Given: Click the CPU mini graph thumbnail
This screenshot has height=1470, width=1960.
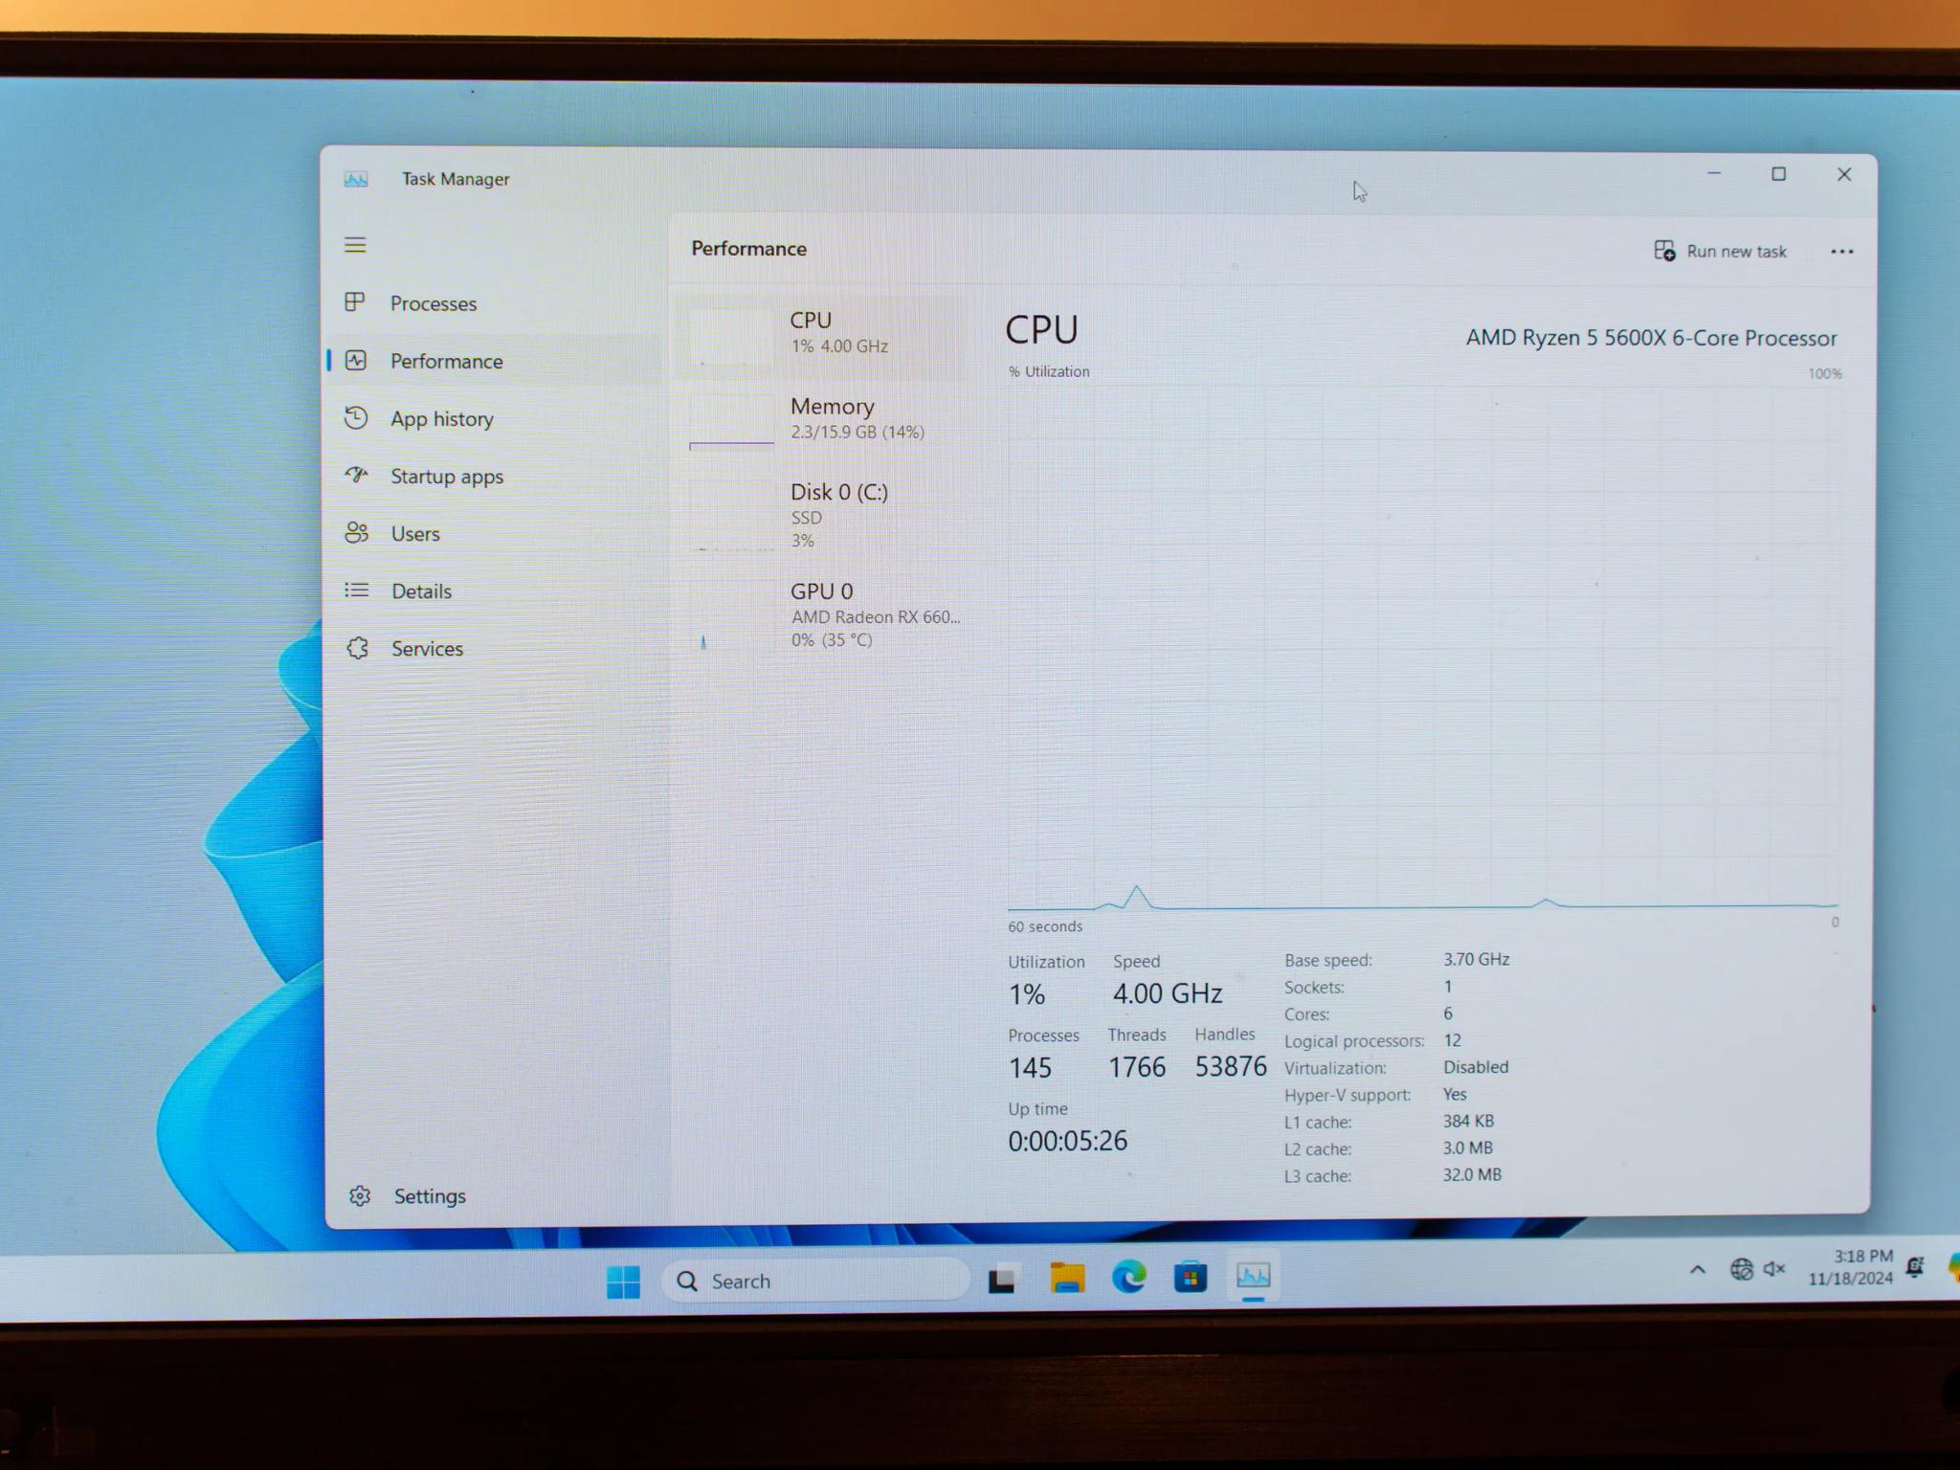Looking at the screenshot, I should click(x=731, y=335).
